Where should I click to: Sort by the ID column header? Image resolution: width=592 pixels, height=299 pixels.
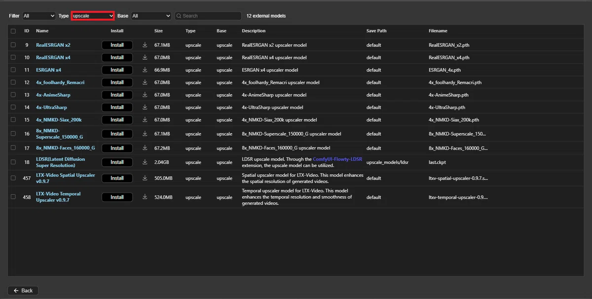point(27,31)
